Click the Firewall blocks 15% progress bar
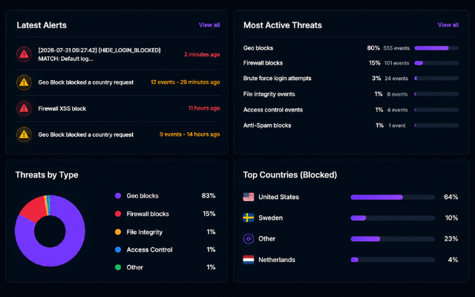 (x=436, y=63)
